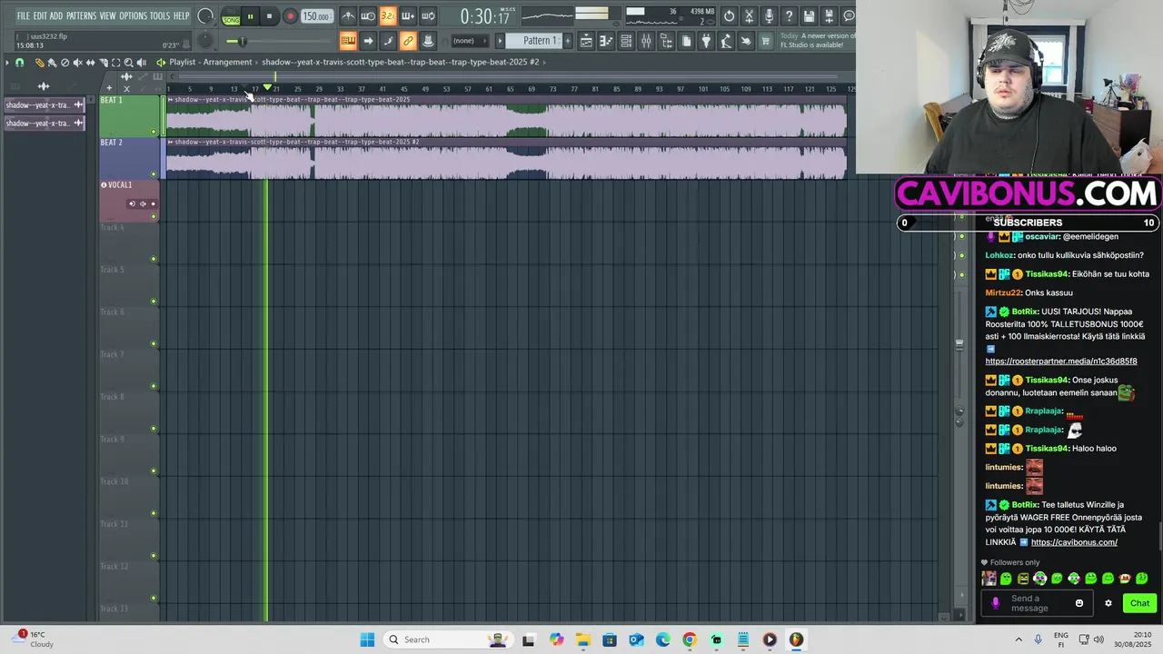Toggle the orange link/multilink to controllers button
Viewport: 1163px width, 654px height.
408,41
